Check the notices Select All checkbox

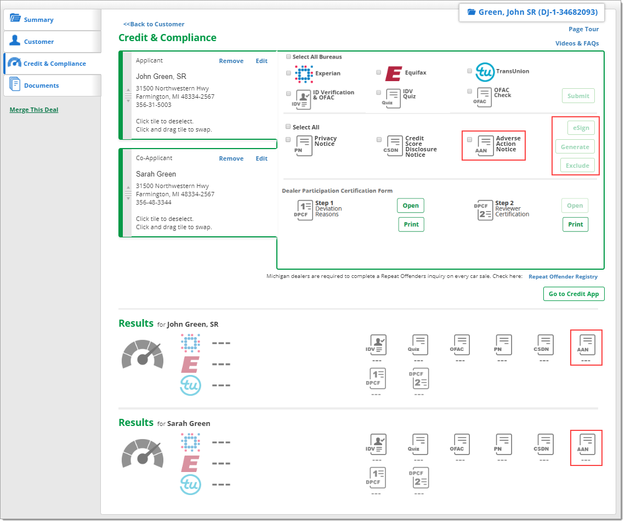pos(288,127)
